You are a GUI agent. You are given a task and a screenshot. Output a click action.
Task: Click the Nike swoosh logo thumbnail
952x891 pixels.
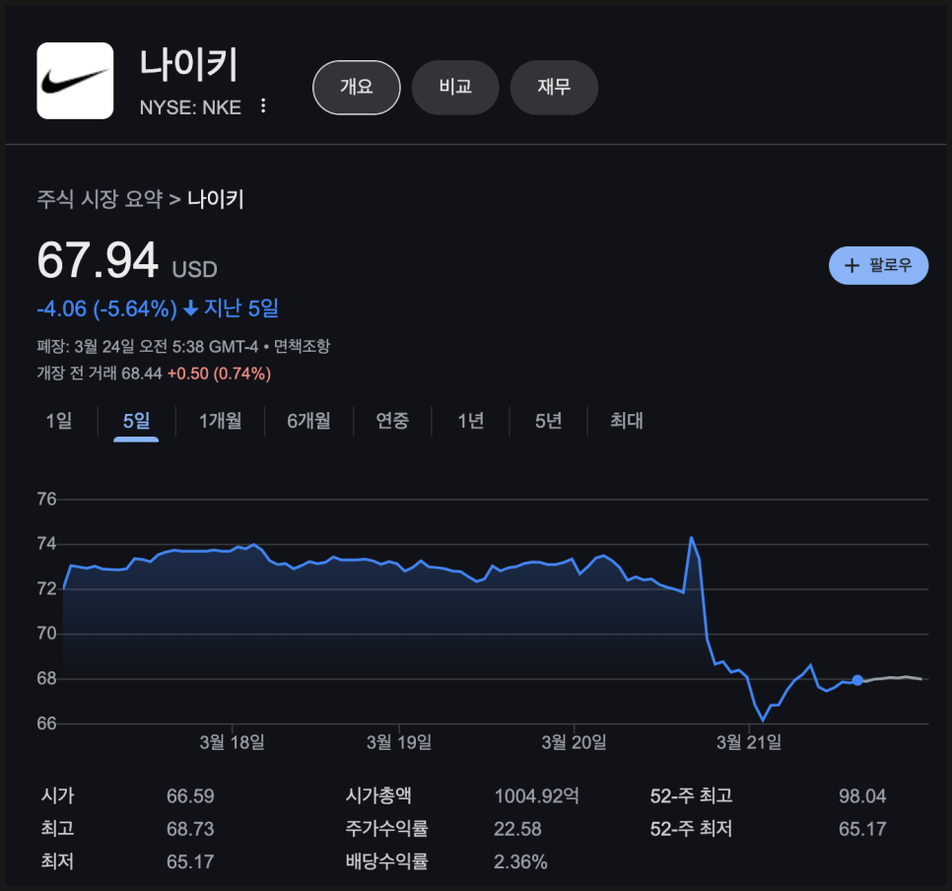[x=75, y=81]
